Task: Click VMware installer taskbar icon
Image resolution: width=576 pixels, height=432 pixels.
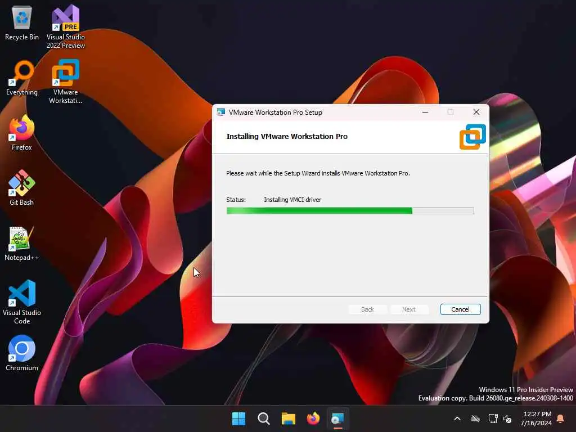Action: point(337,418)
